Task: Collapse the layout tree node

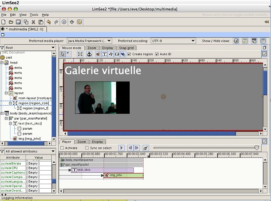Action: (x=6, y=93)
